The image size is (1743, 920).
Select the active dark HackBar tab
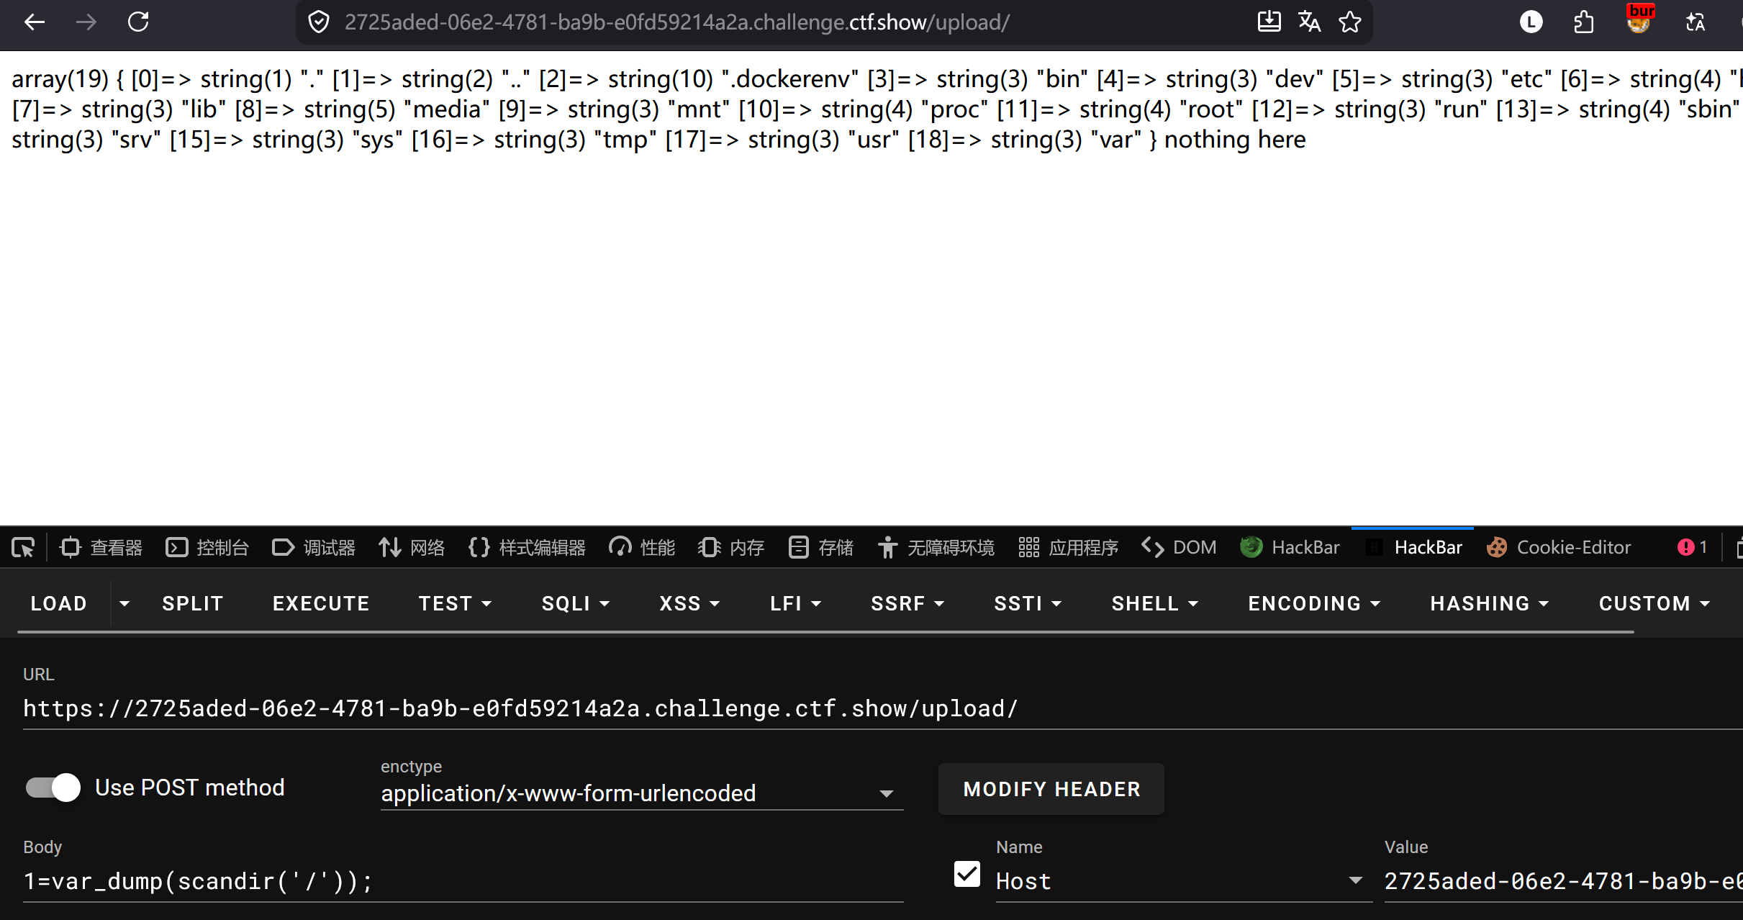(x=1413, y=548)
